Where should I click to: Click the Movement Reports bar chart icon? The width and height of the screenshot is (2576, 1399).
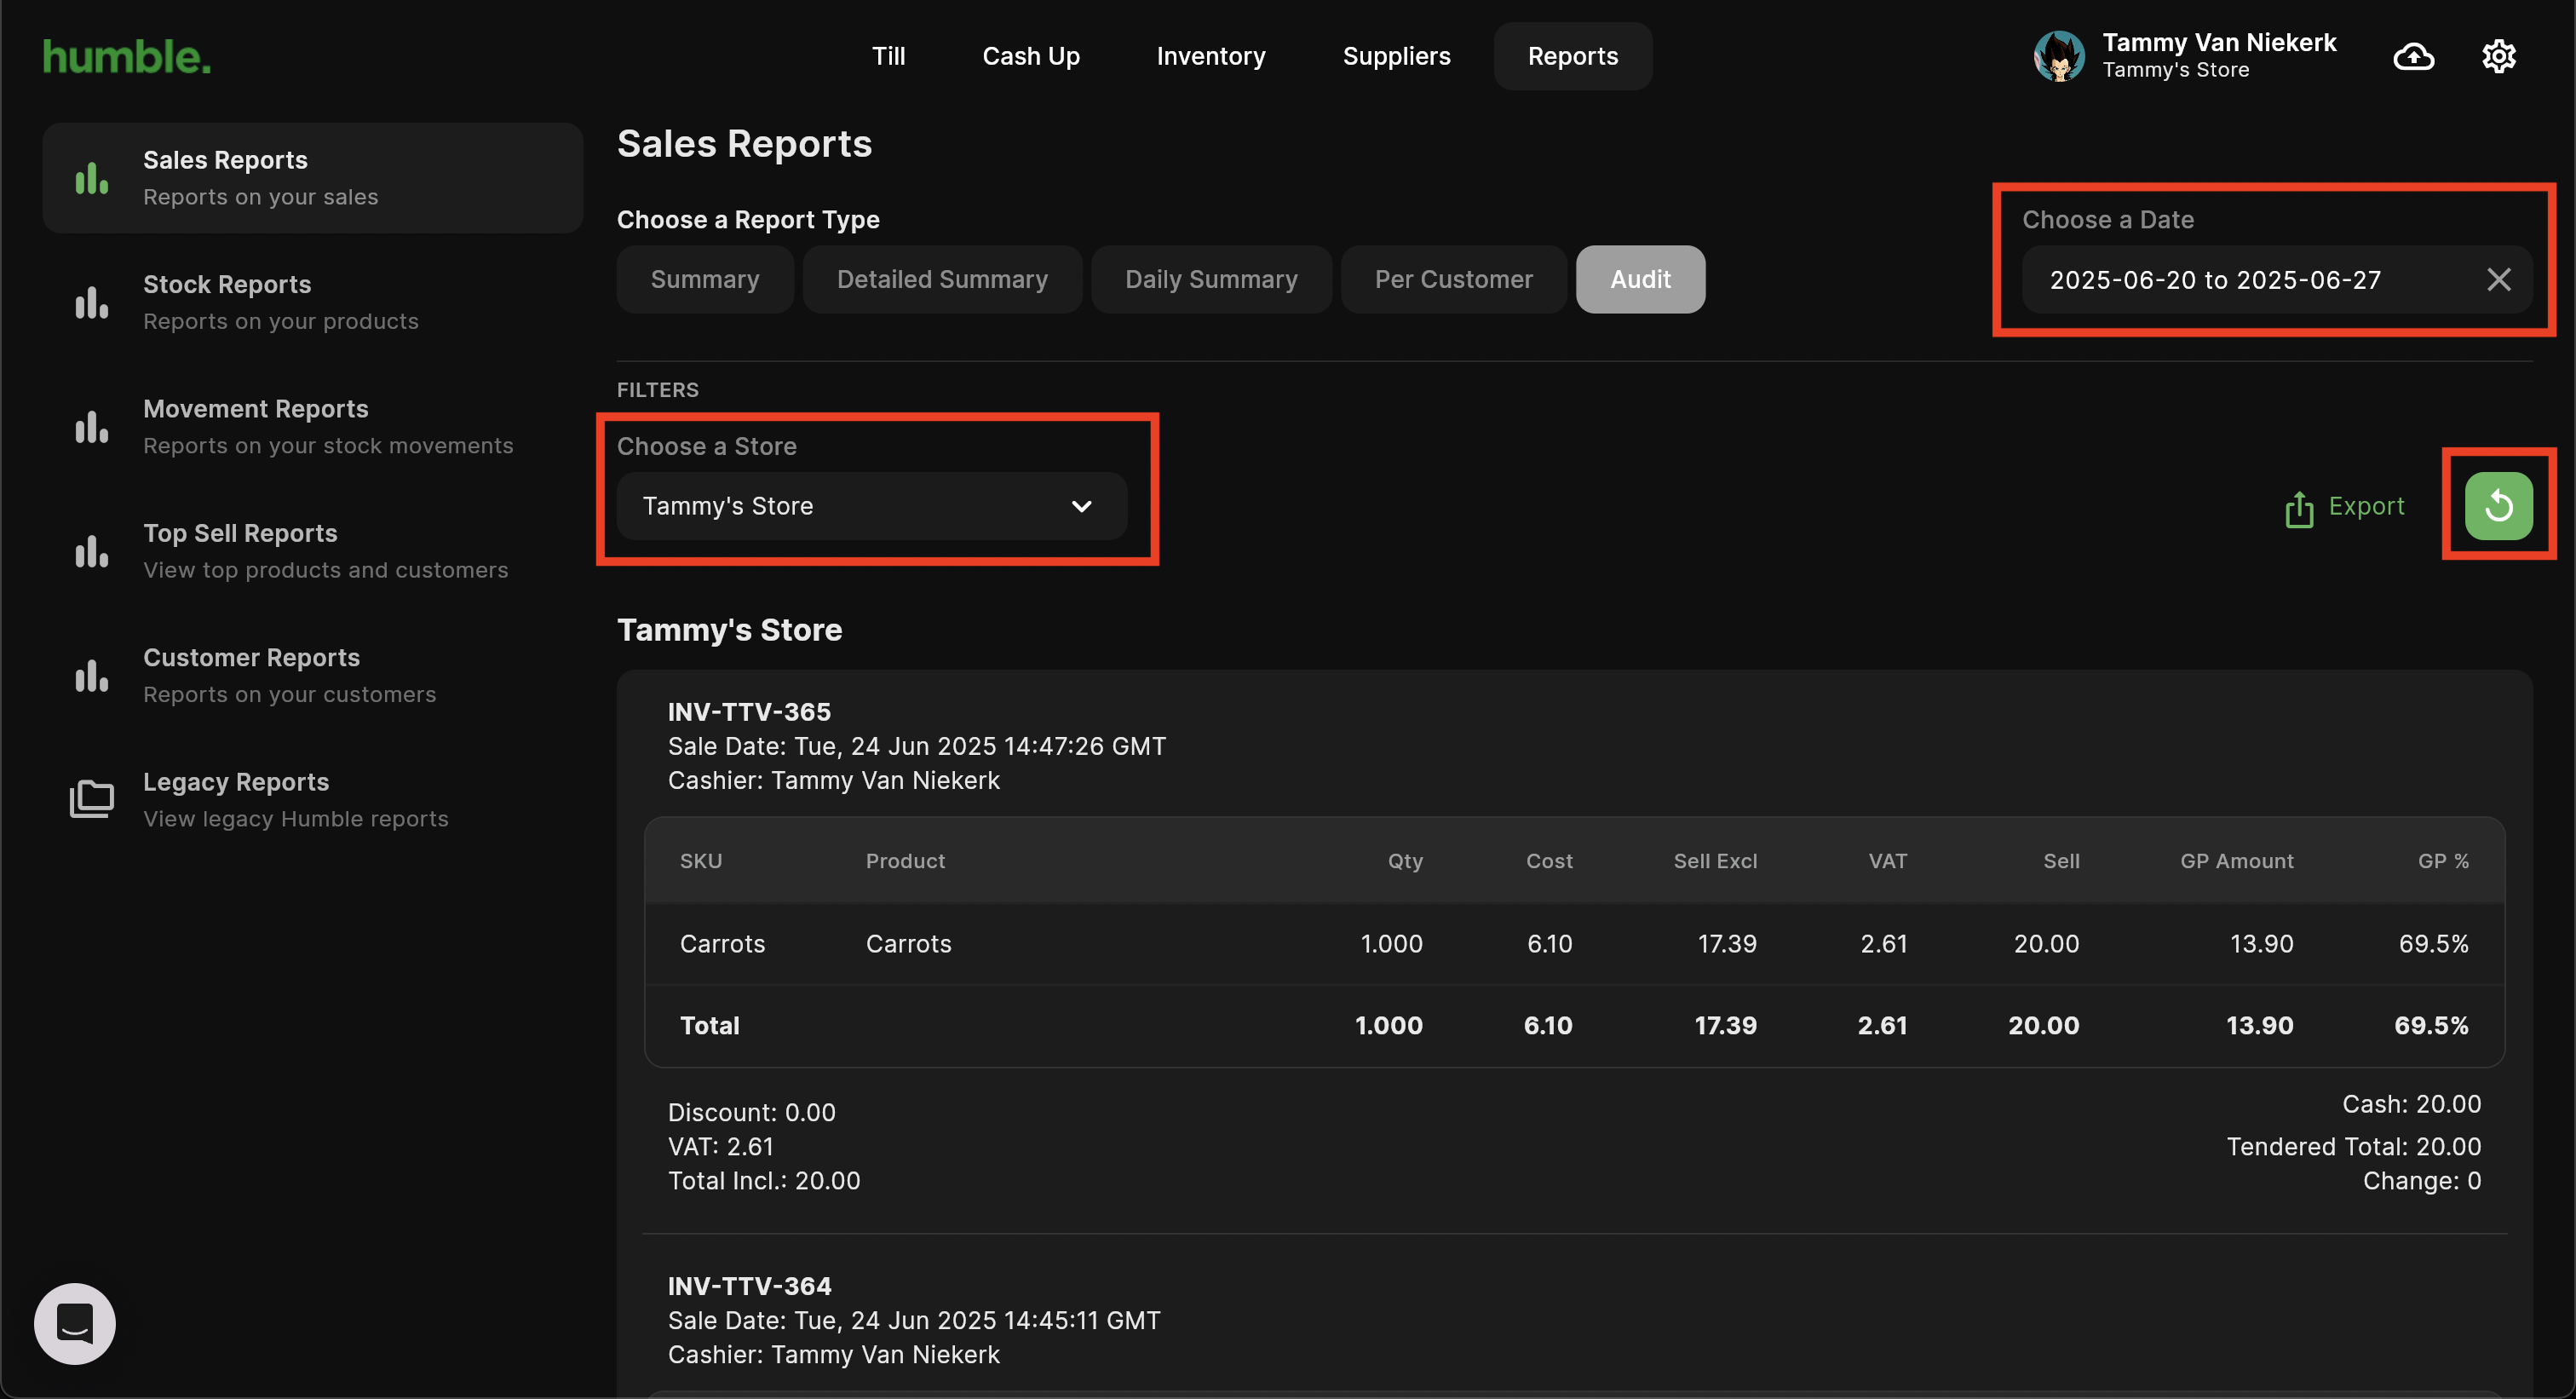tap(92, 427)
